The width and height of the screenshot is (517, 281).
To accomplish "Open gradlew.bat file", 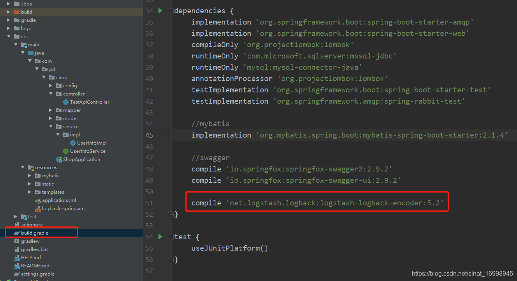I will (x=34, y=249).
